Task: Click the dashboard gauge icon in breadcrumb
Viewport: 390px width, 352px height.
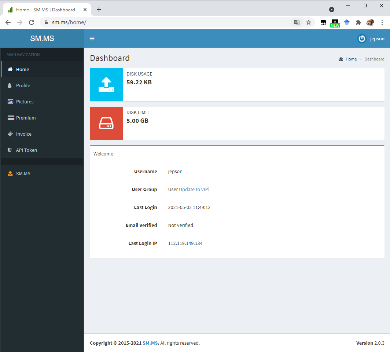Action: point(341,59)
